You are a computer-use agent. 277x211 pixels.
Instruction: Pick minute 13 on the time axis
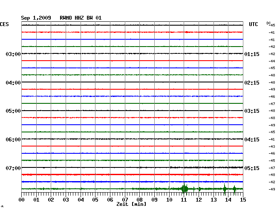[x=214, y=200]
